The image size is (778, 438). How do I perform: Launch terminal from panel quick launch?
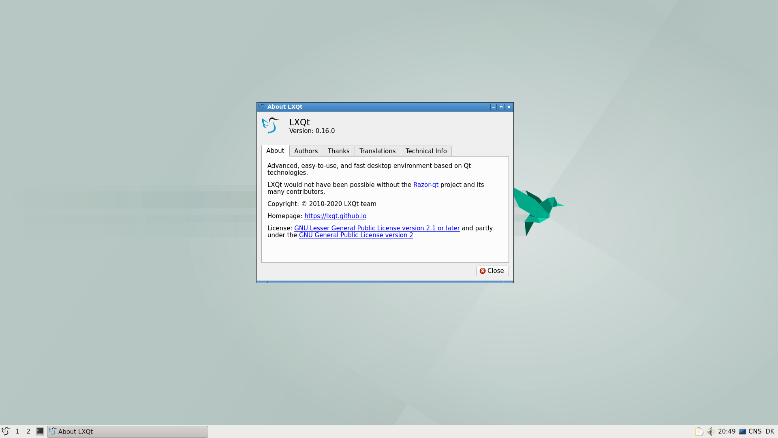[x=40, y=432]
